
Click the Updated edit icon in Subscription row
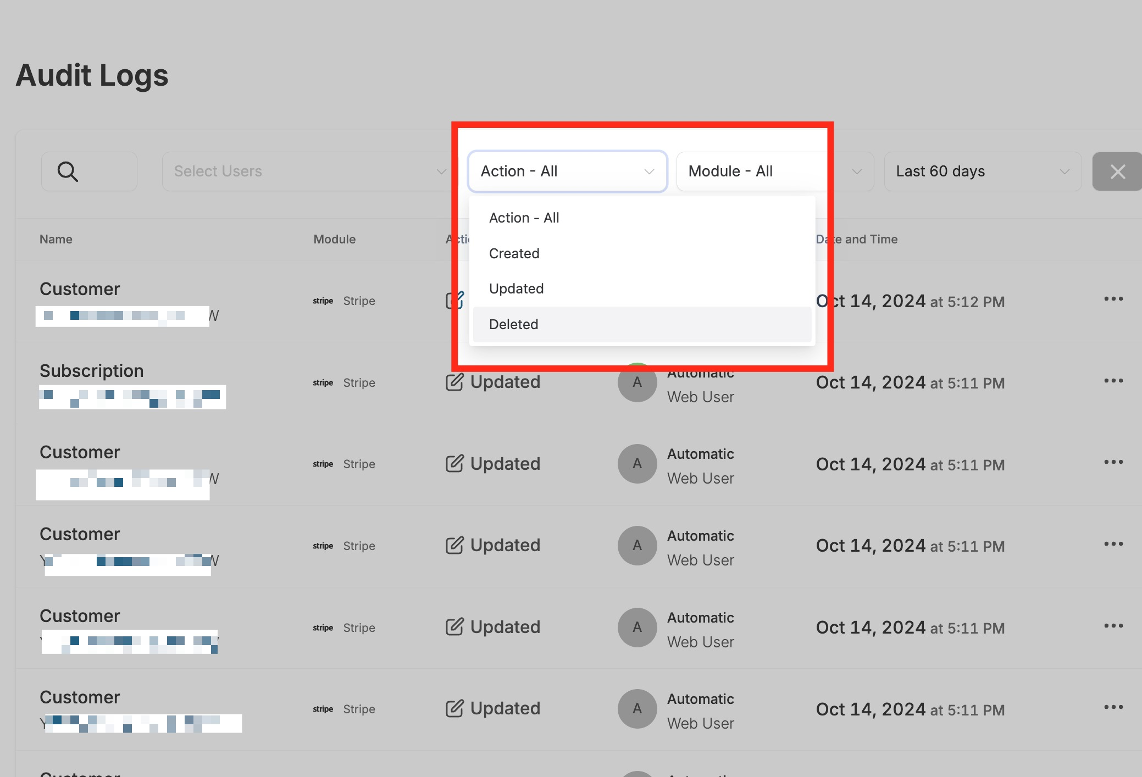point(454,382)
